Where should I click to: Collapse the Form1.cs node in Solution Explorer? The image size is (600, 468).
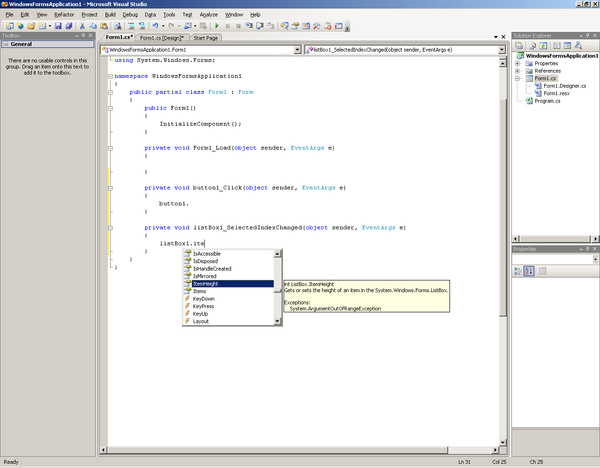tap(517, 78)
